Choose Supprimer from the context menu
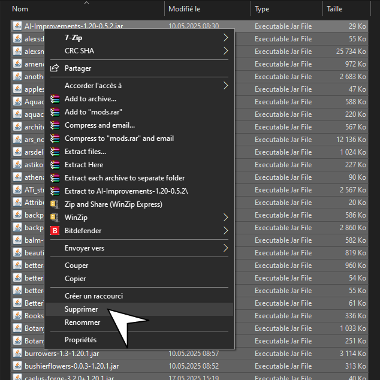Viewport: 380px width, 380px height. pos(82,309)
